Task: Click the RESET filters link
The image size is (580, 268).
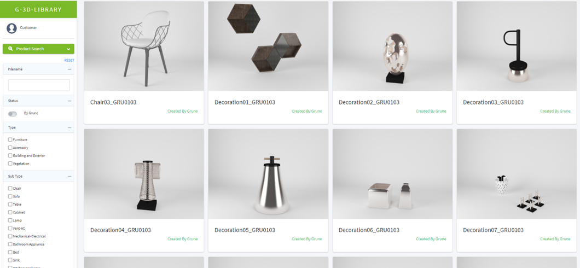Action: click(69, 60)
